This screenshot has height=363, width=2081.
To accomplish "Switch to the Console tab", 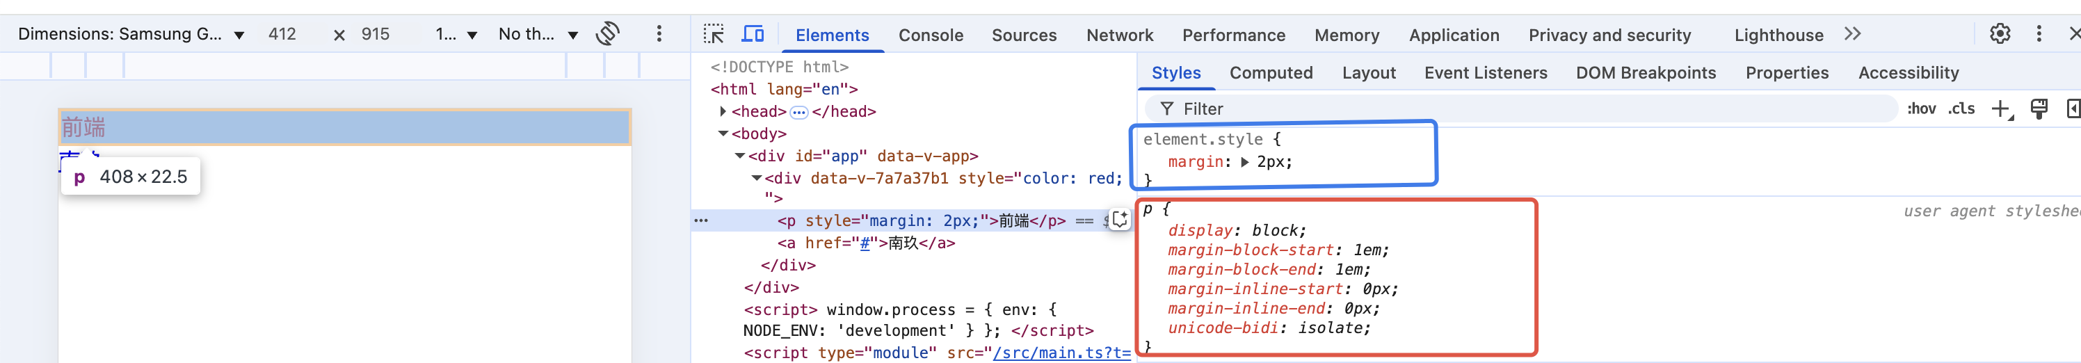I will click(931, 35).
